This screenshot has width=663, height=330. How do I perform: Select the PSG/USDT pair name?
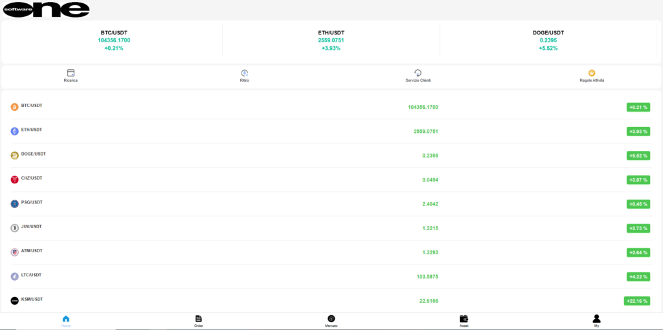[32, 202]
